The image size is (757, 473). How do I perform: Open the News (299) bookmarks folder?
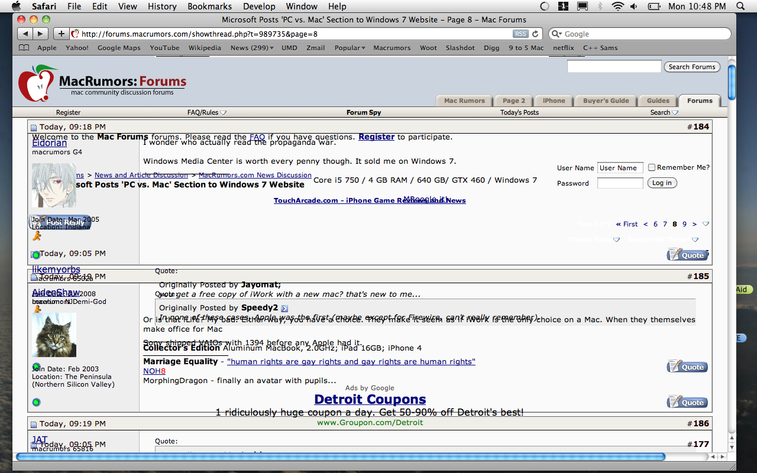click(252, 48)
